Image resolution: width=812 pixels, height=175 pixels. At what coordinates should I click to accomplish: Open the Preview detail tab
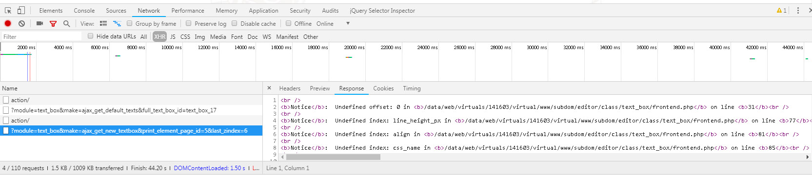(x=320, y=88)
